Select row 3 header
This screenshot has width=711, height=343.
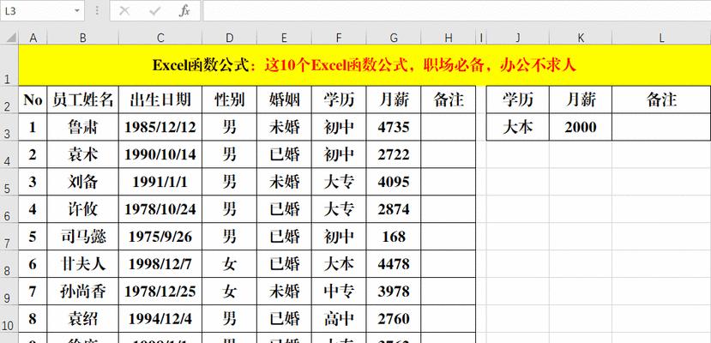click(x=9, y=127)
